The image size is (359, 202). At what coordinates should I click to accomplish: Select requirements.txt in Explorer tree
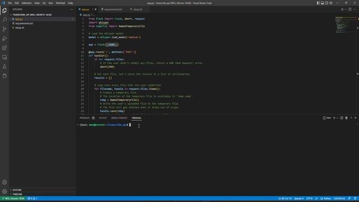43,24
